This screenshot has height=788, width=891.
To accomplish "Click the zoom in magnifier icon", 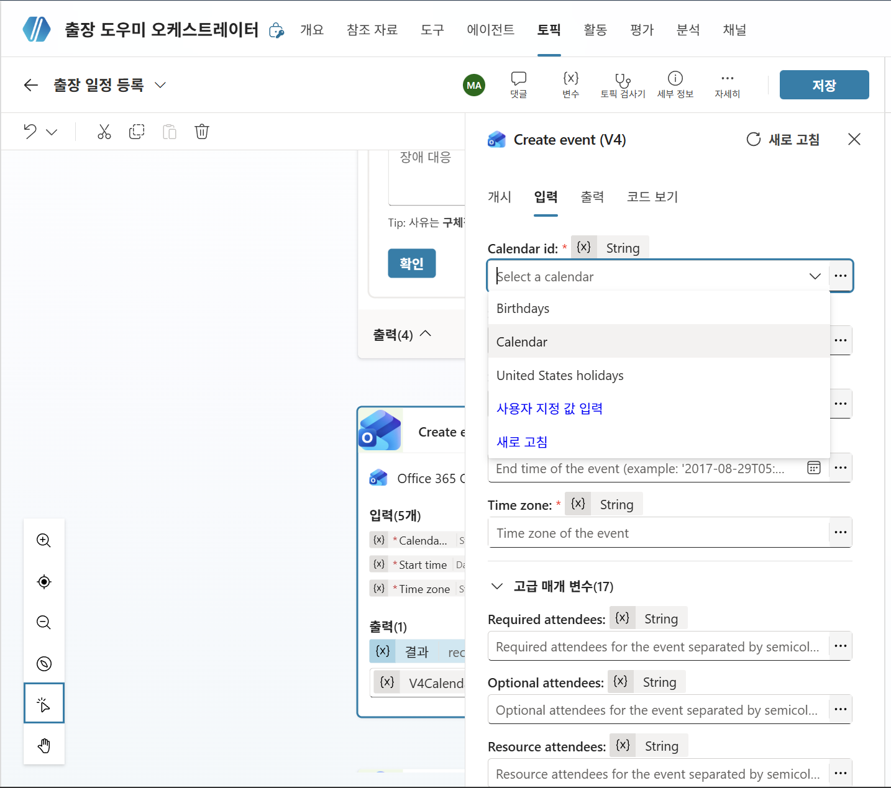I will [x=43, y=540].
